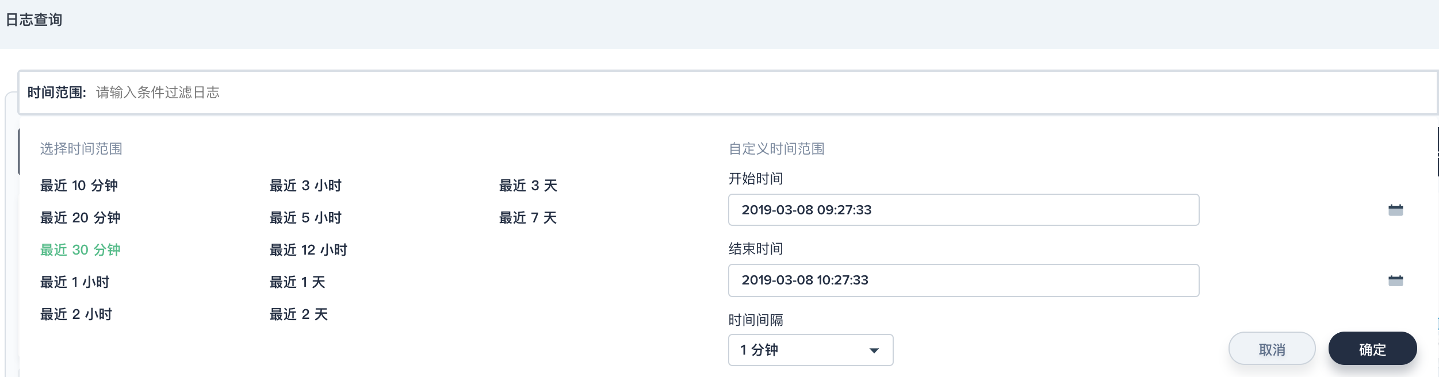Select 最近 10 分钟 time range
This screenshot has height=377, width=1439.
(x=79, y=186)
